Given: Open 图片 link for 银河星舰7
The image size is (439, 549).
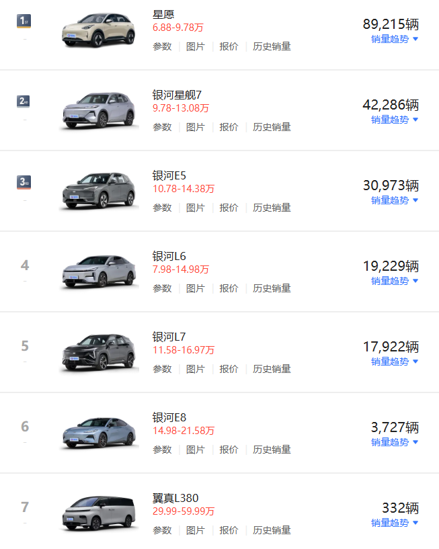Looking at the screenshot, I should coord(196,127).
